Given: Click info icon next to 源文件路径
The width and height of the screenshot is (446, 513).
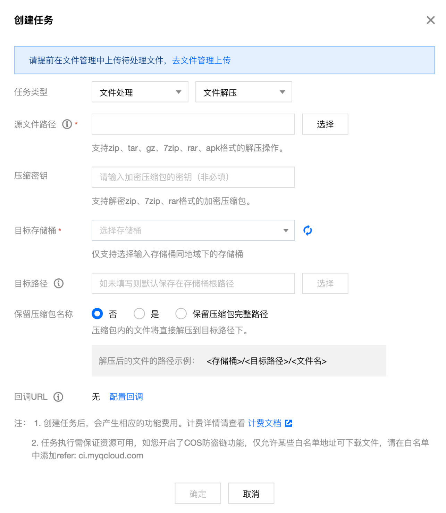Looking at the screenshot, I should (67, 124).
